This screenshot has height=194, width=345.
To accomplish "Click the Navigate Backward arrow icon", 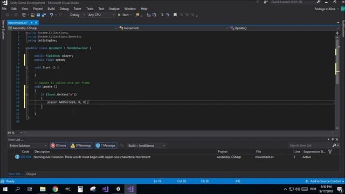I will click(x=7, y=15).
